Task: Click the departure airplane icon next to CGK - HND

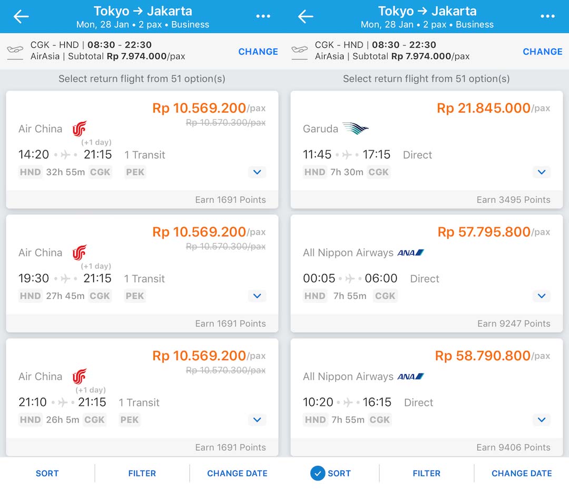Action: (15, 51)
